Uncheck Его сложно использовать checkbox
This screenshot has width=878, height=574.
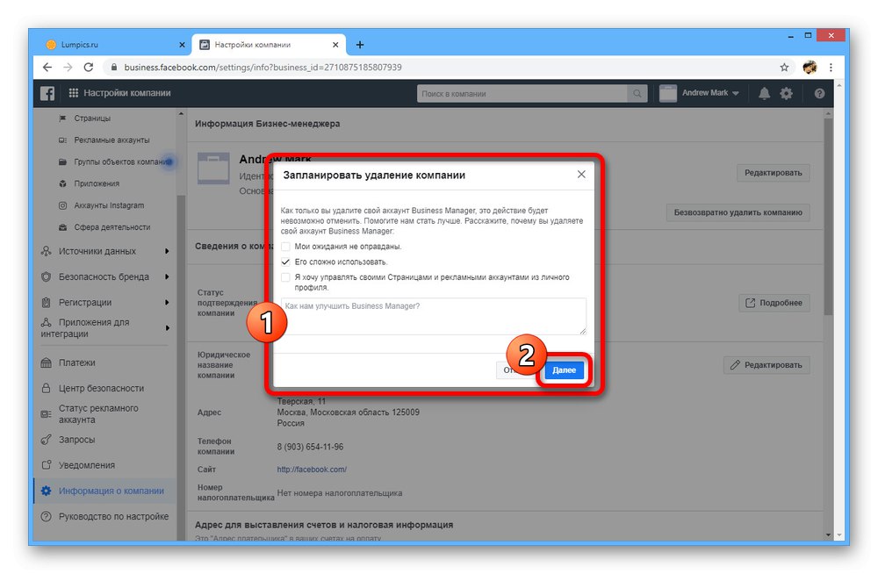[285, 262]
